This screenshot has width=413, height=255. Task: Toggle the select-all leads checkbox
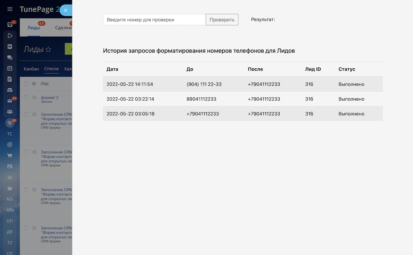pos(26,84)
